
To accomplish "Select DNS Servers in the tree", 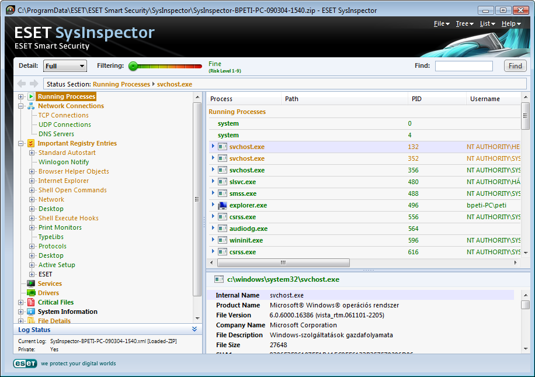I will click(x=56, y=134).
